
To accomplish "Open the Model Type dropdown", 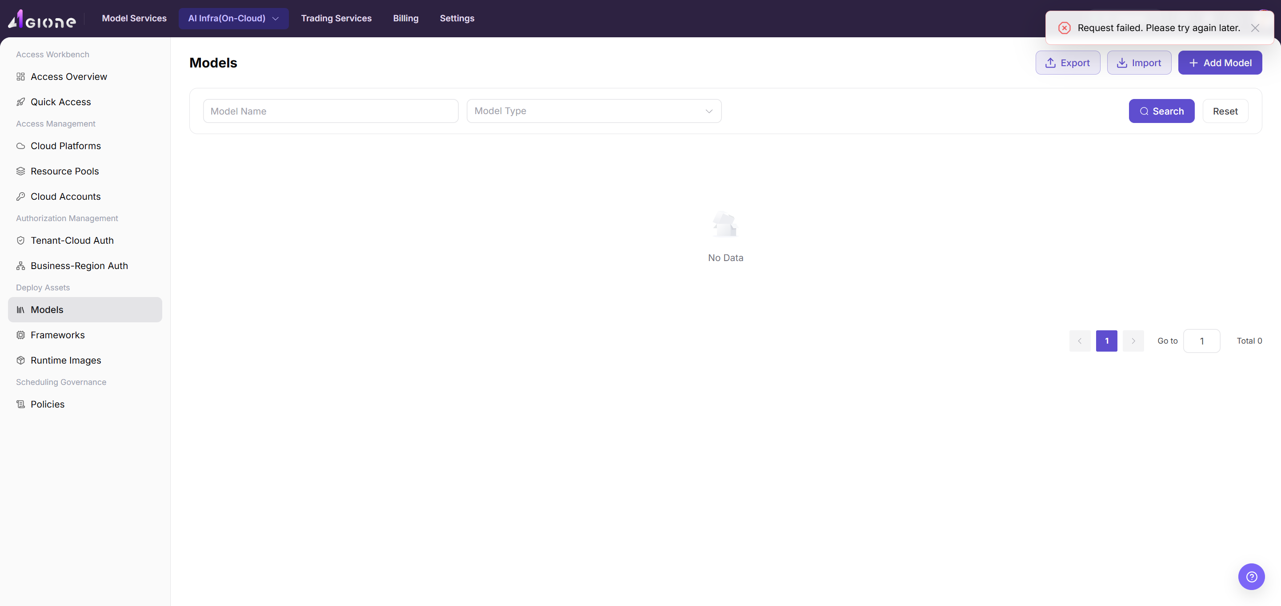I will coord(594,111).
